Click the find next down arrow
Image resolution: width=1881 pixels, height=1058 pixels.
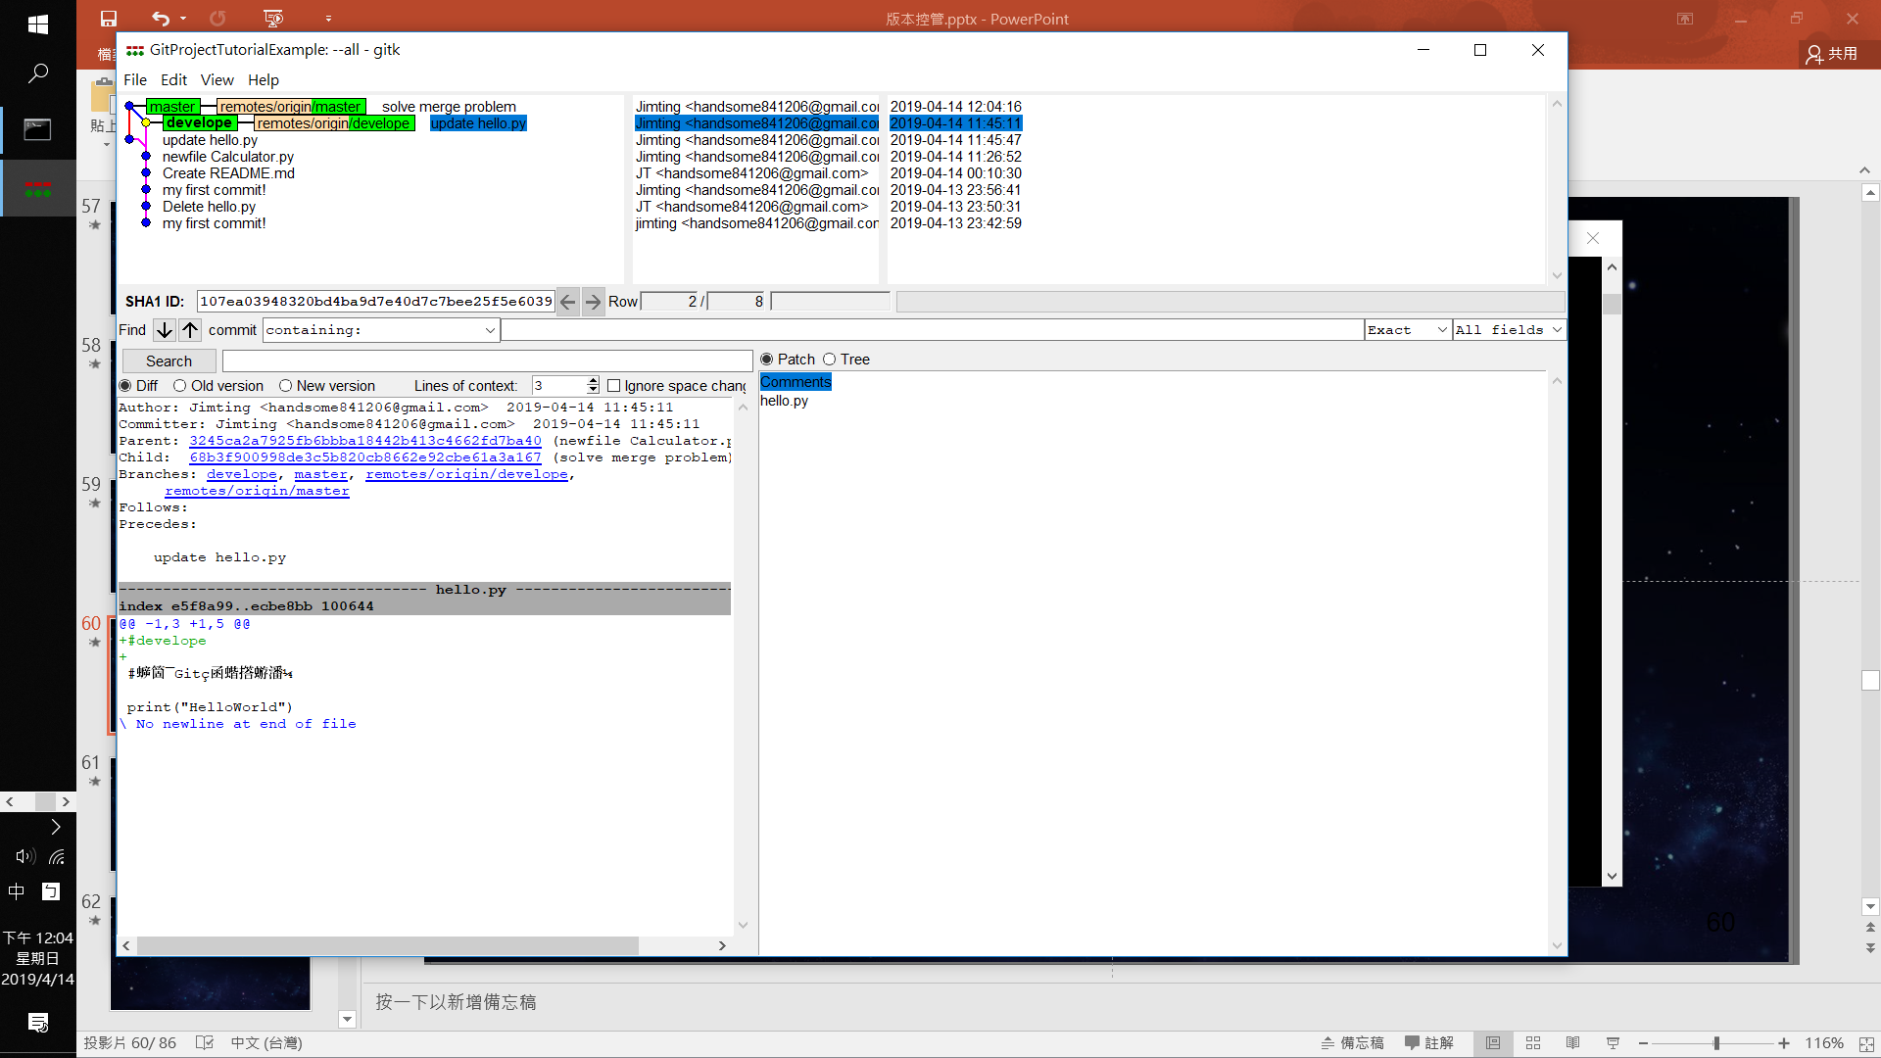point(165,330)
